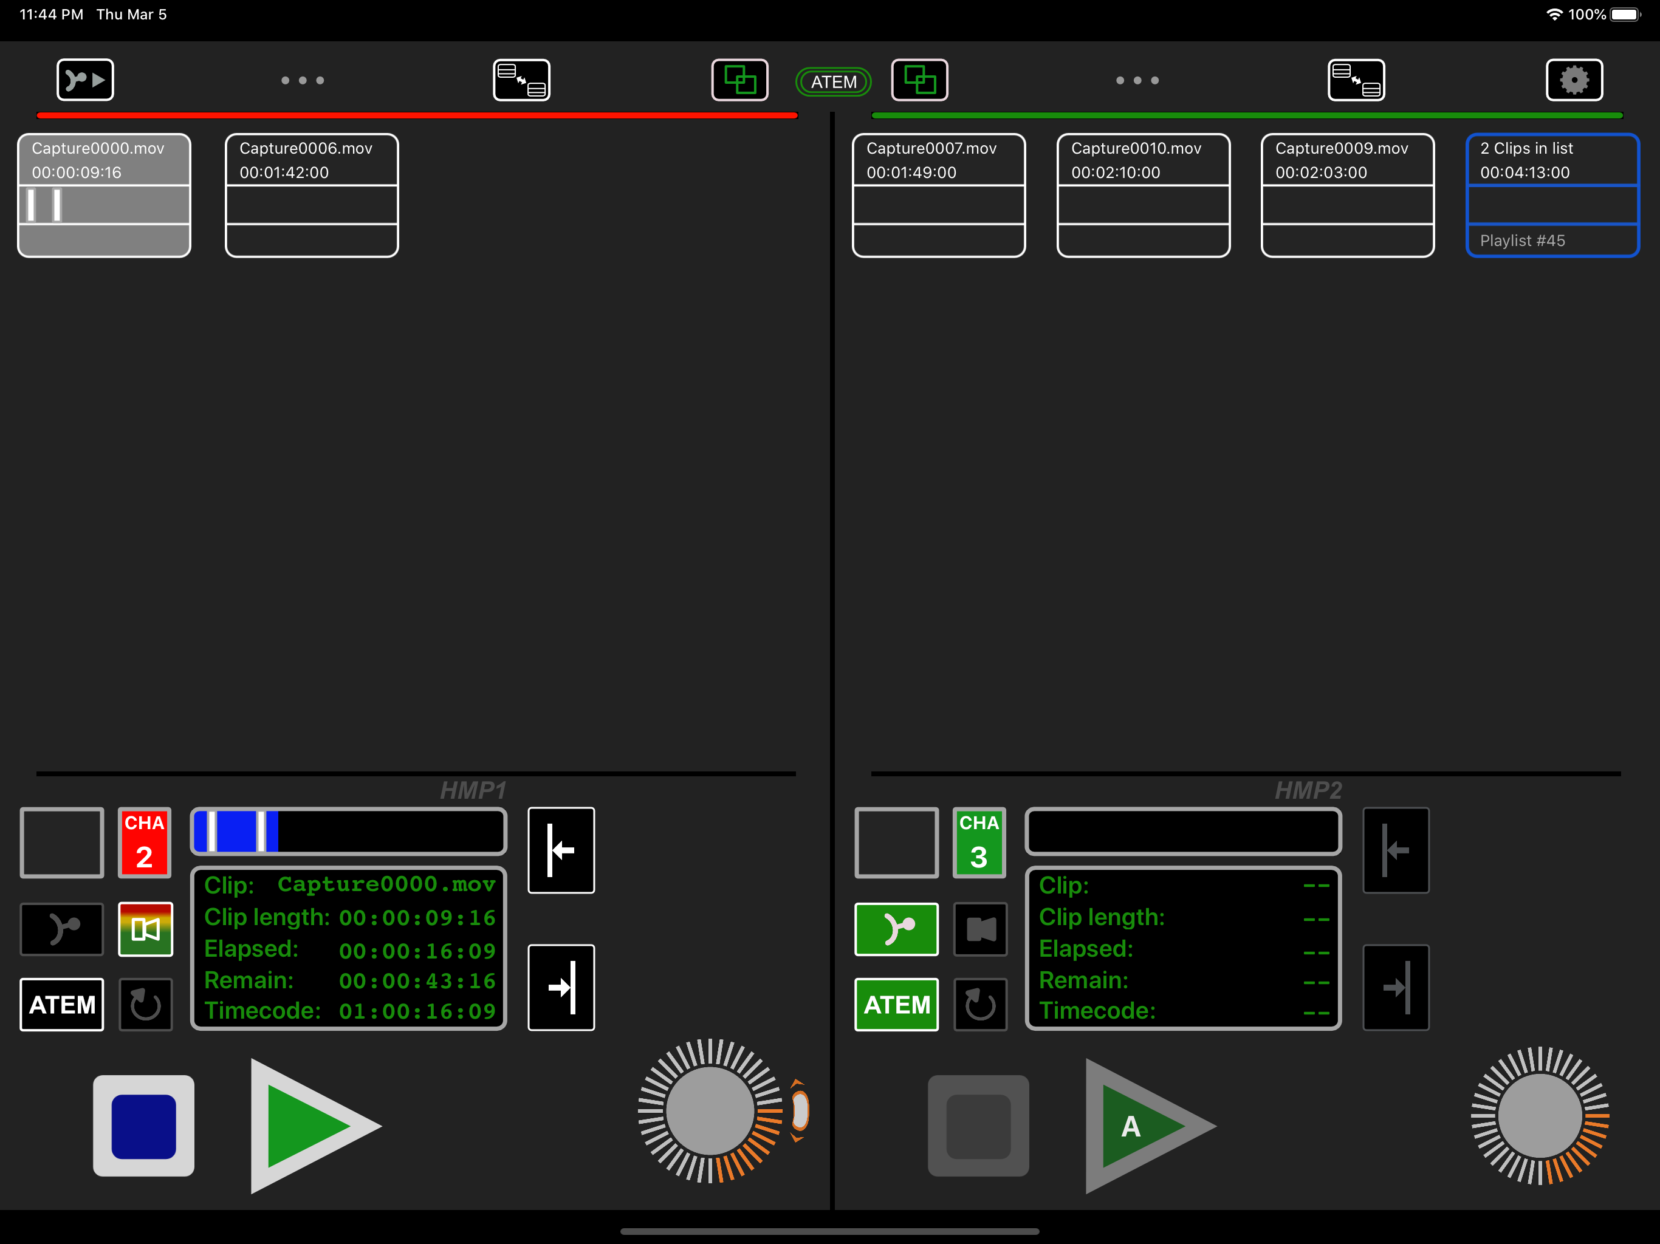
Task: Open left panel three-dots menu
Action: point(303,80)
